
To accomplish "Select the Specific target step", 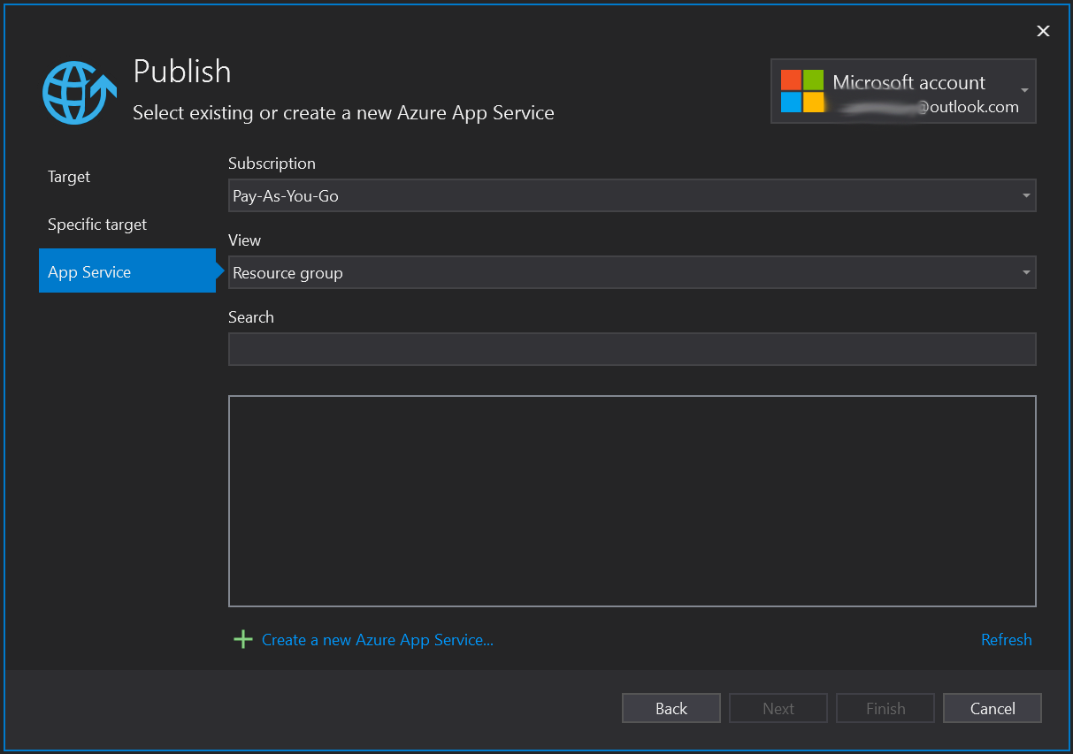I will click(97, 225).
